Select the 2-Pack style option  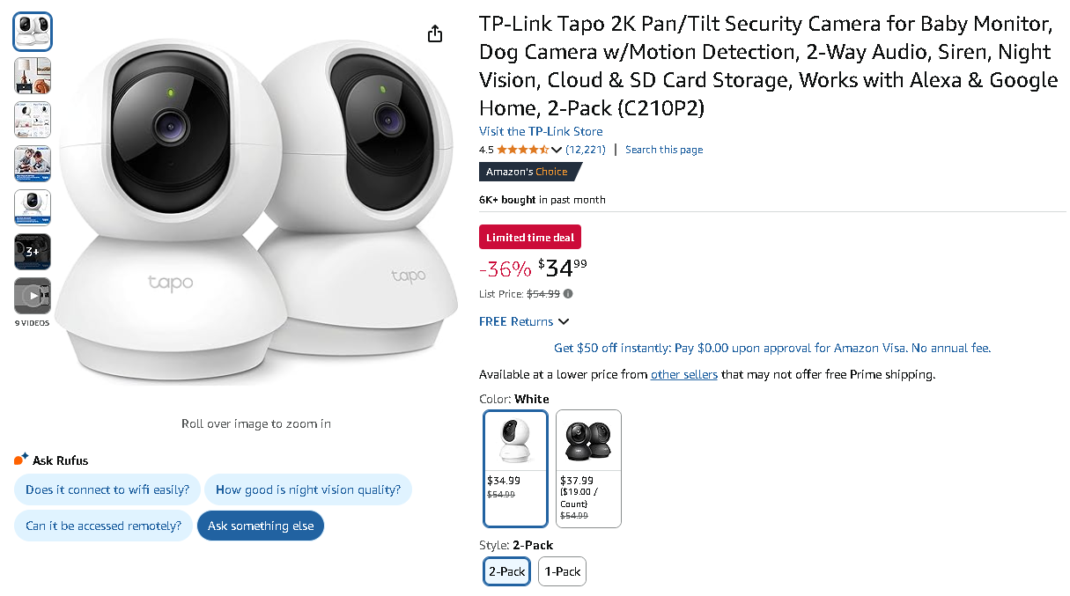507,571
